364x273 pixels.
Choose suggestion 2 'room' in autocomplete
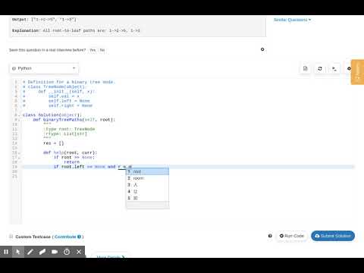[x=147, y=178]
